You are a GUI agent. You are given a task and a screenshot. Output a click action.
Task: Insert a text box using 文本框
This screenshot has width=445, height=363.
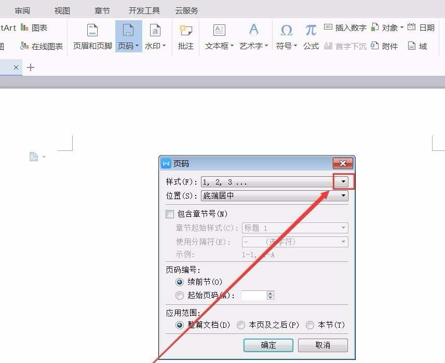(x=218, y=36)
